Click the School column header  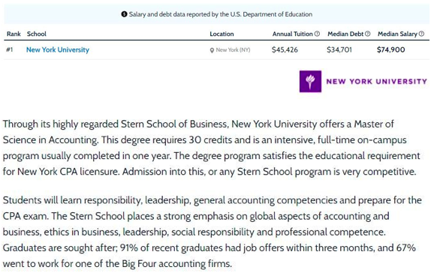point(37,34)
